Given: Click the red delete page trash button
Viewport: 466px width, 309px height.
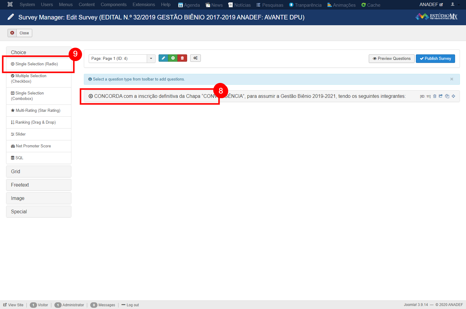Looking at the screenshot, I should pos(182,58).
